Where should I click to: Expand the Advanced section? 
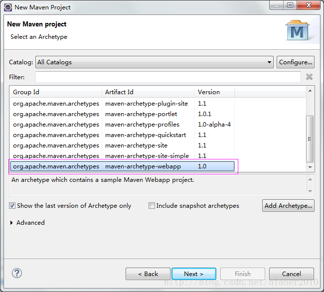coord(11,223)
